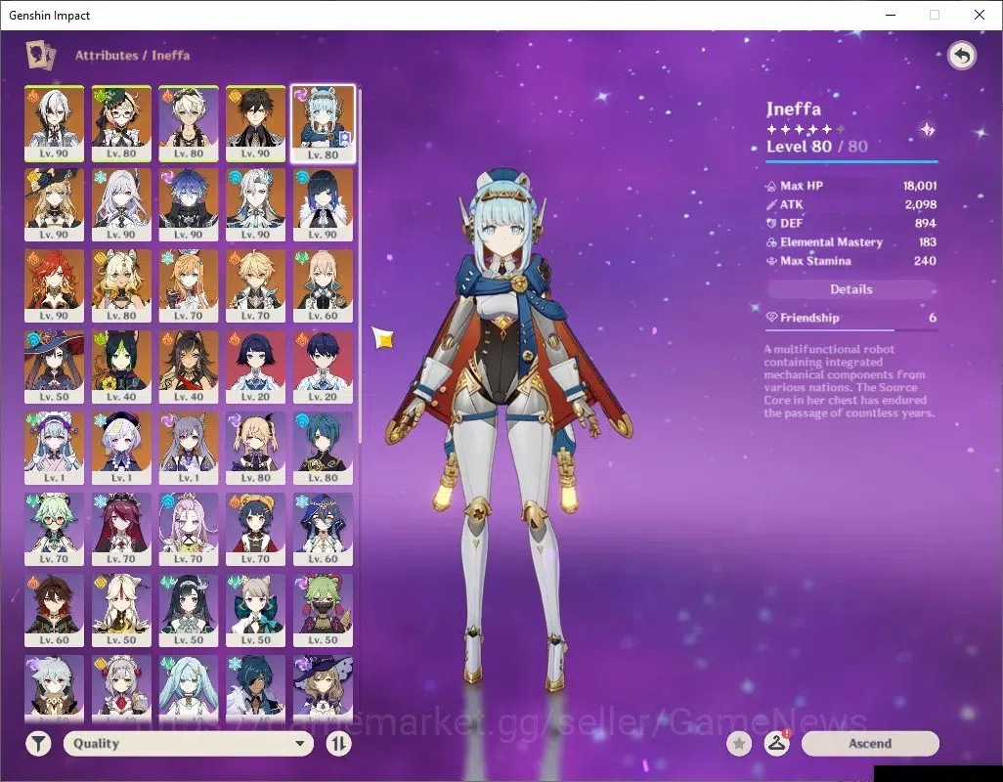This screenshot has height=782, width=1003.
Task: Select Razor's portrait in the bottom row
Action: pos(55,689)
